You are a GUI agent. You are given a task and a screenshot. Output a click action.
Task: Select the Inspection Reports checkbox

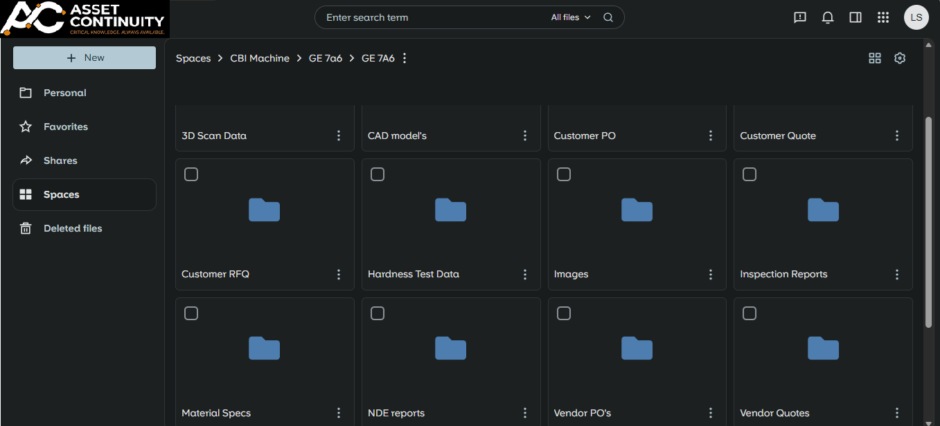pyautogui.click(x=750, y=174)
